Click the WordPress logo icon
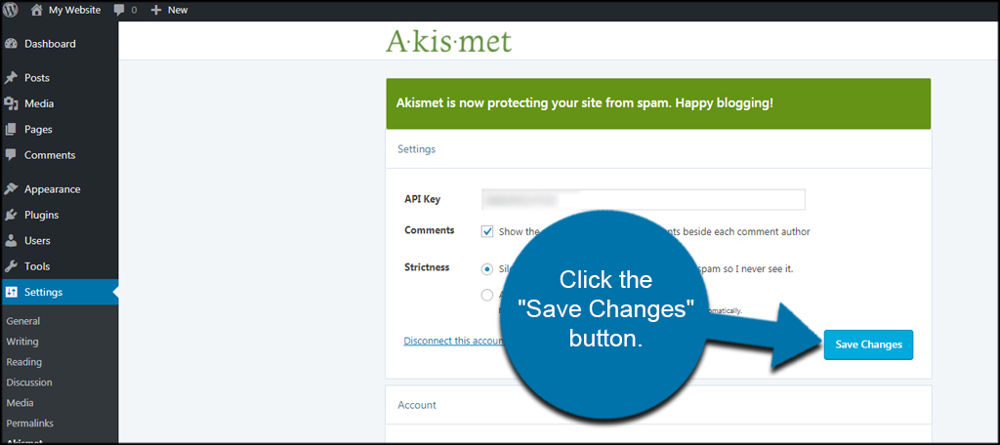1000x445 pixels. 10,10
